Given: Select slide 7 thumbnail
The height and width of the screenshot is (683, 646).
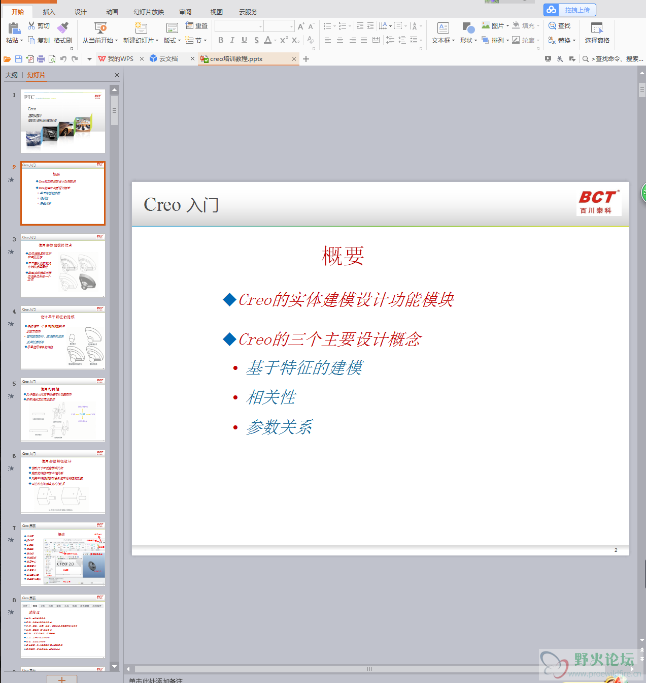Looking at the screenshot, I should coord(63,554).
